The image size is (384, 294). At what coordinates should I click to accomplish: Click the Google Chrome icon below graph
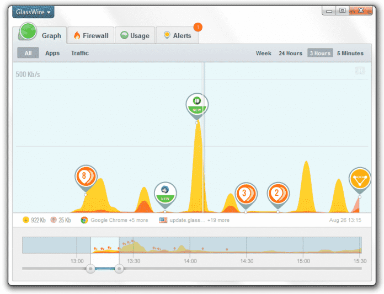pyautogui.click(x=84, y=220)
